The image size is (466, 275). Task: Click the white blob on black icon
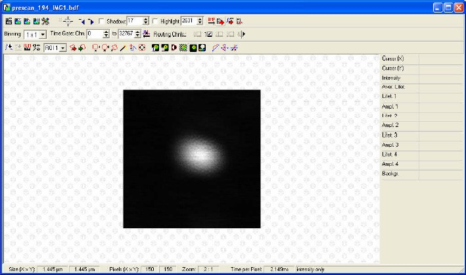tap(202, 47)
